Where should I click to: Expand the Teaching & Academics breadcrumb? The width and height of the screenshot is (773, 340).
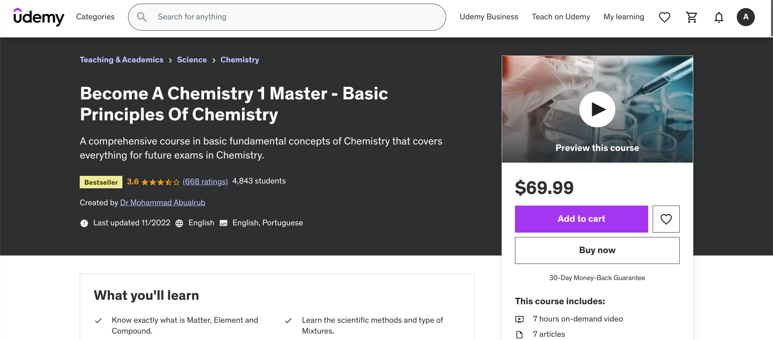pyautogui.click(x=122, y=60)
